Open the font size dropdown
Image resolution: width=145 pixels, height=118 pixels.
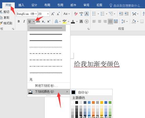coord(48,14)
